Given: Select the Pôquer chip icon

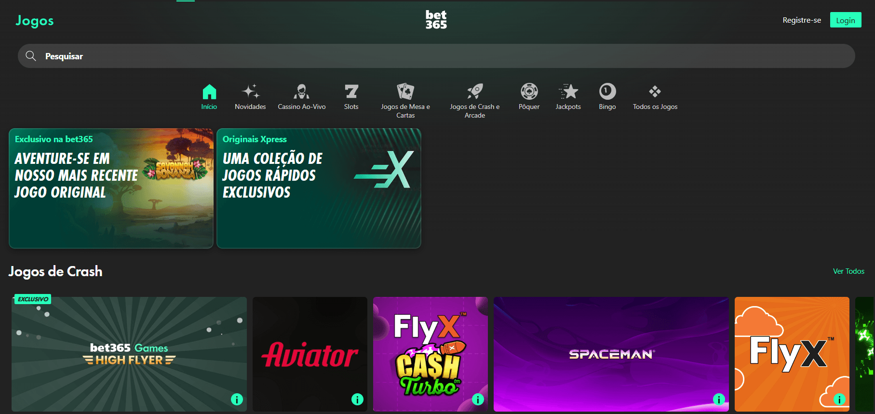Looking at the screenshot, I should tap(529, 91).
